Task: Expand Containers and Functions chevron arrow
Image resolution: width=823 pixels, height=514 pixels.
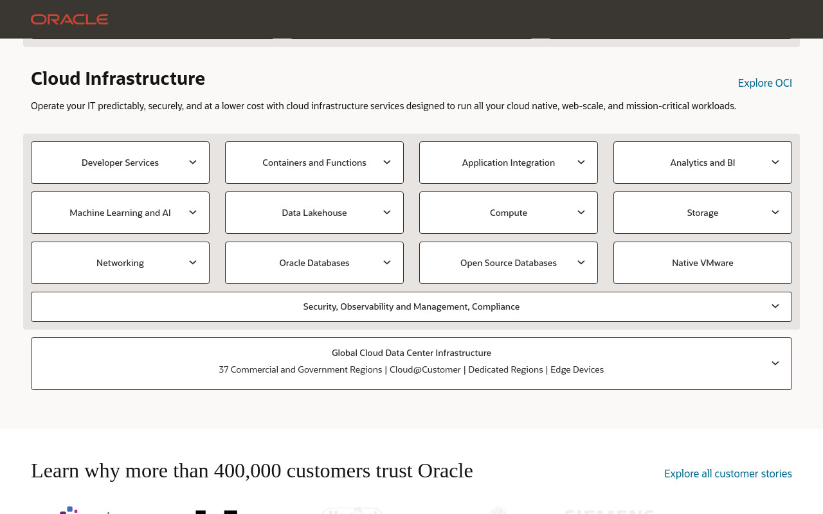Action: (387, 162)
